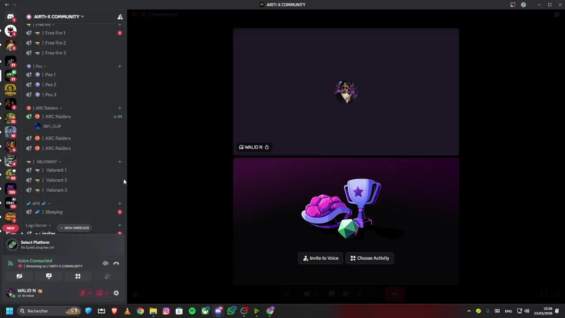Open the Help icon in title bar
Image resolution: width=565 pixels, height=318 pixels.
click(524, 4)
